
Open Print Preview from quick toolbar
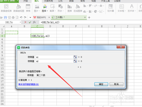coord(17,17)
